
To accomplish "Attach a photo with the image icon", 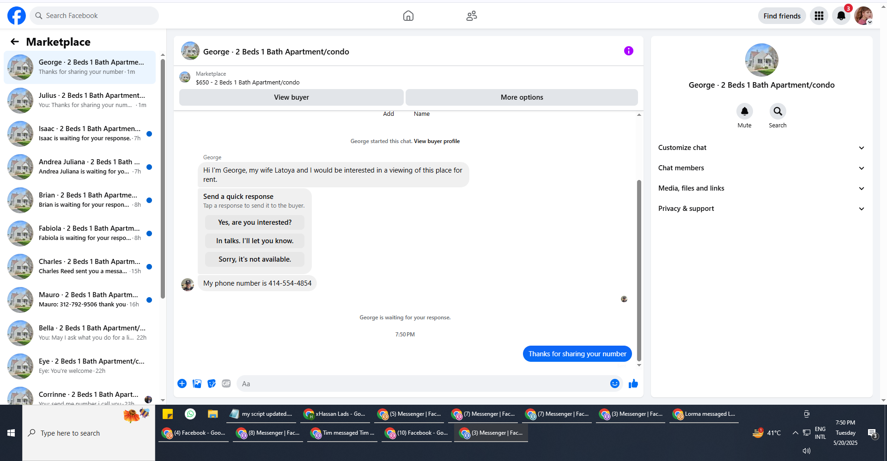I will click(x=197, y=383).
